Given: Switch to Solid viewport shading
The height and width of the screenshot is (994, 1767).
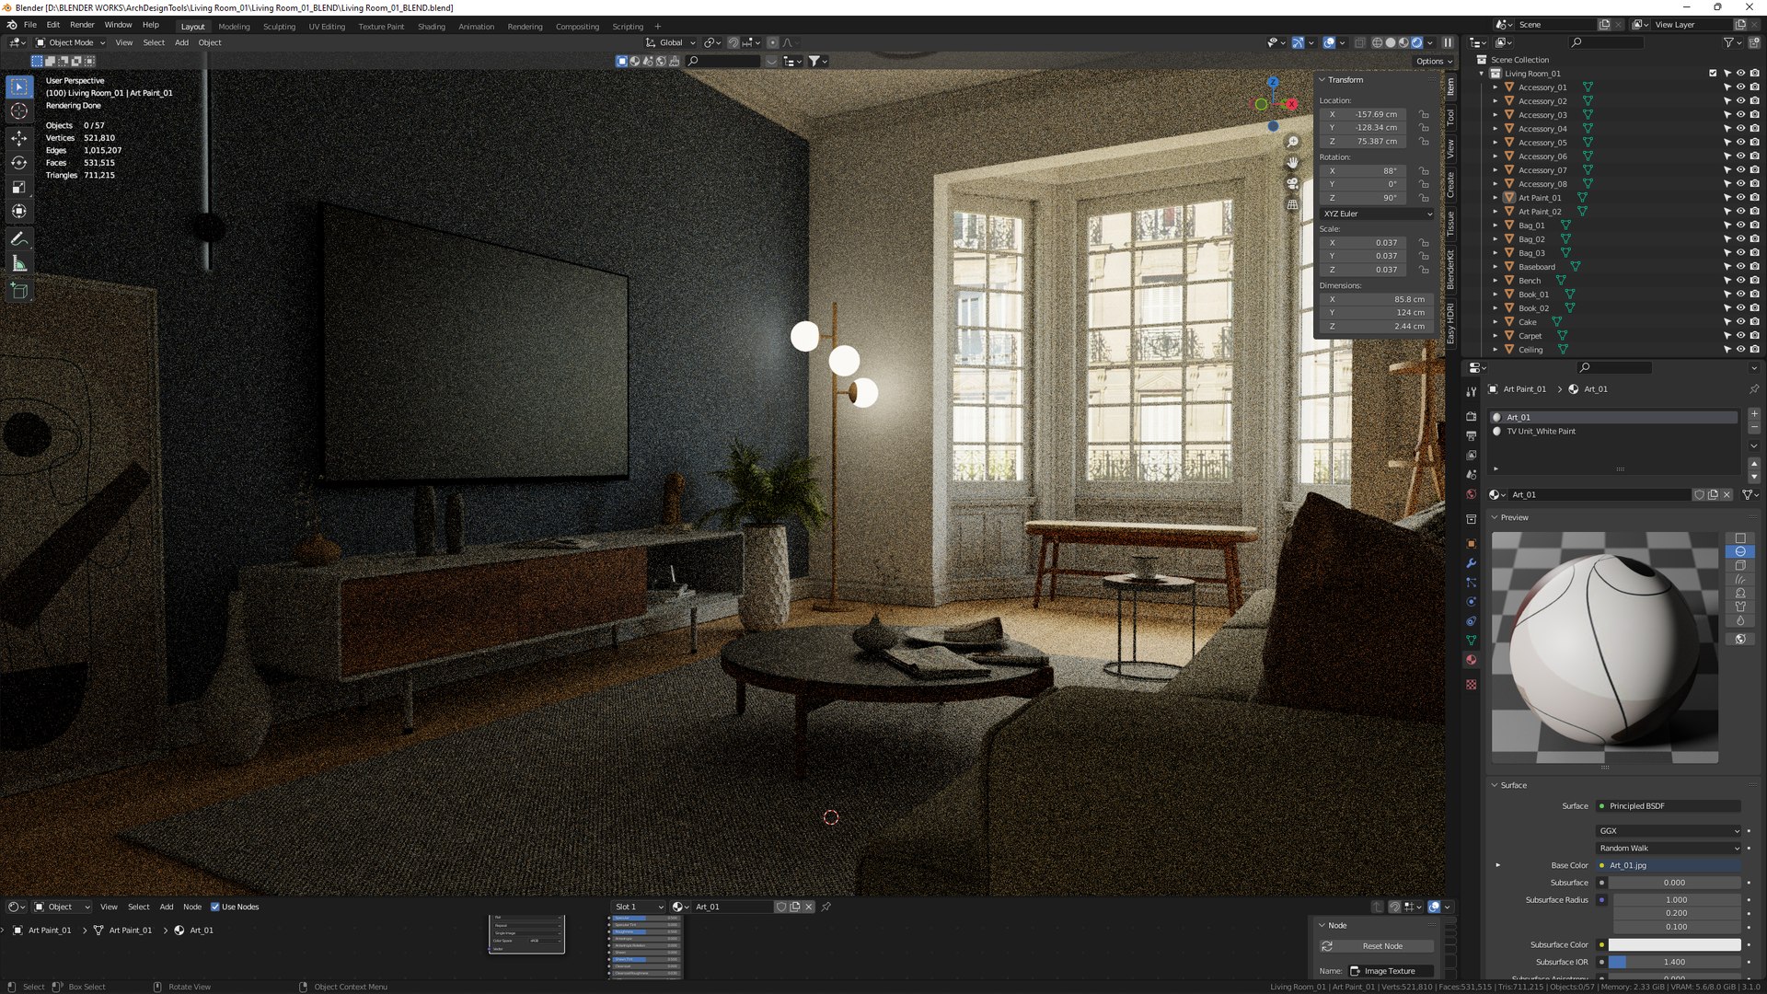Looking at the screenshot, I should pyautogui.click(x=1391, y=42).
